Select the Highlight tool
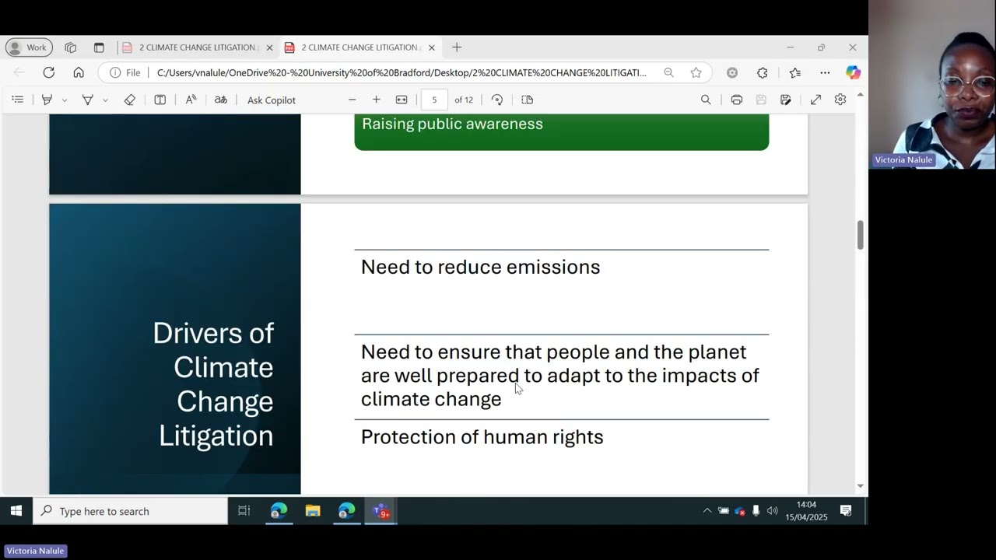 47,100
